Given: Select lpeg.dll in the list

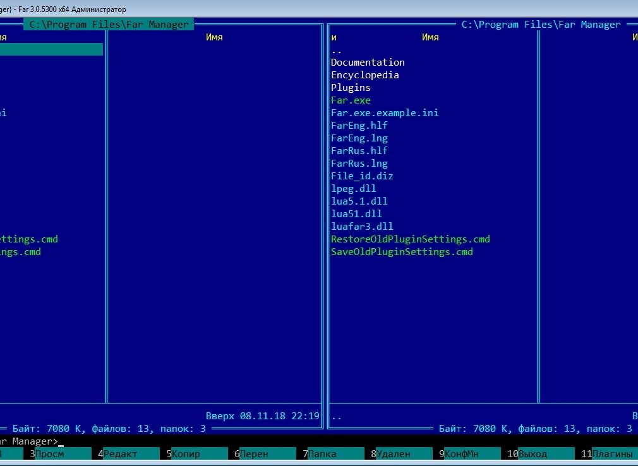Looking at the screenshot, I should coord(354,188).
